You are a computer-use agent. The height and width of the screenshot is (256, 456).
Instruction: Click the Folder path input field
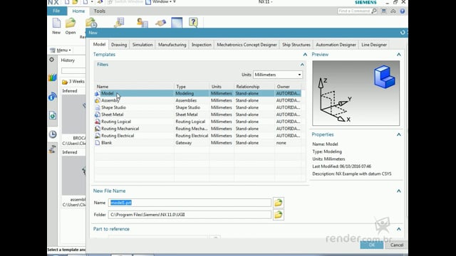click(x=190, y=215)
